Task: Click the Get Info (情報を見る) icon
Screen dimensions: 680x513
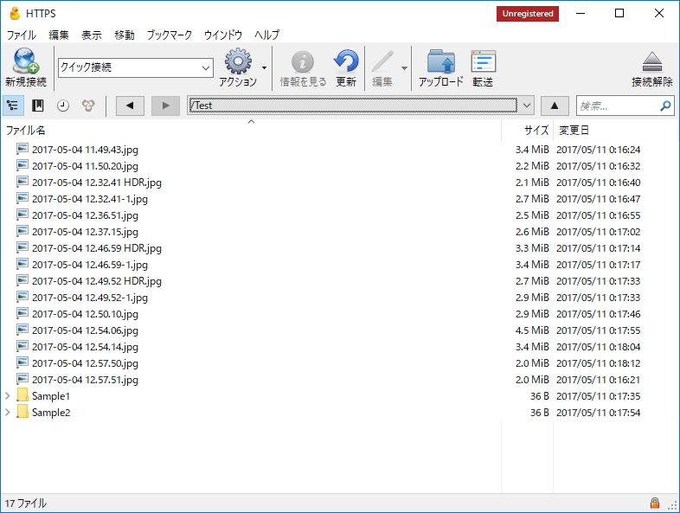Action: [x=302, y=61]
